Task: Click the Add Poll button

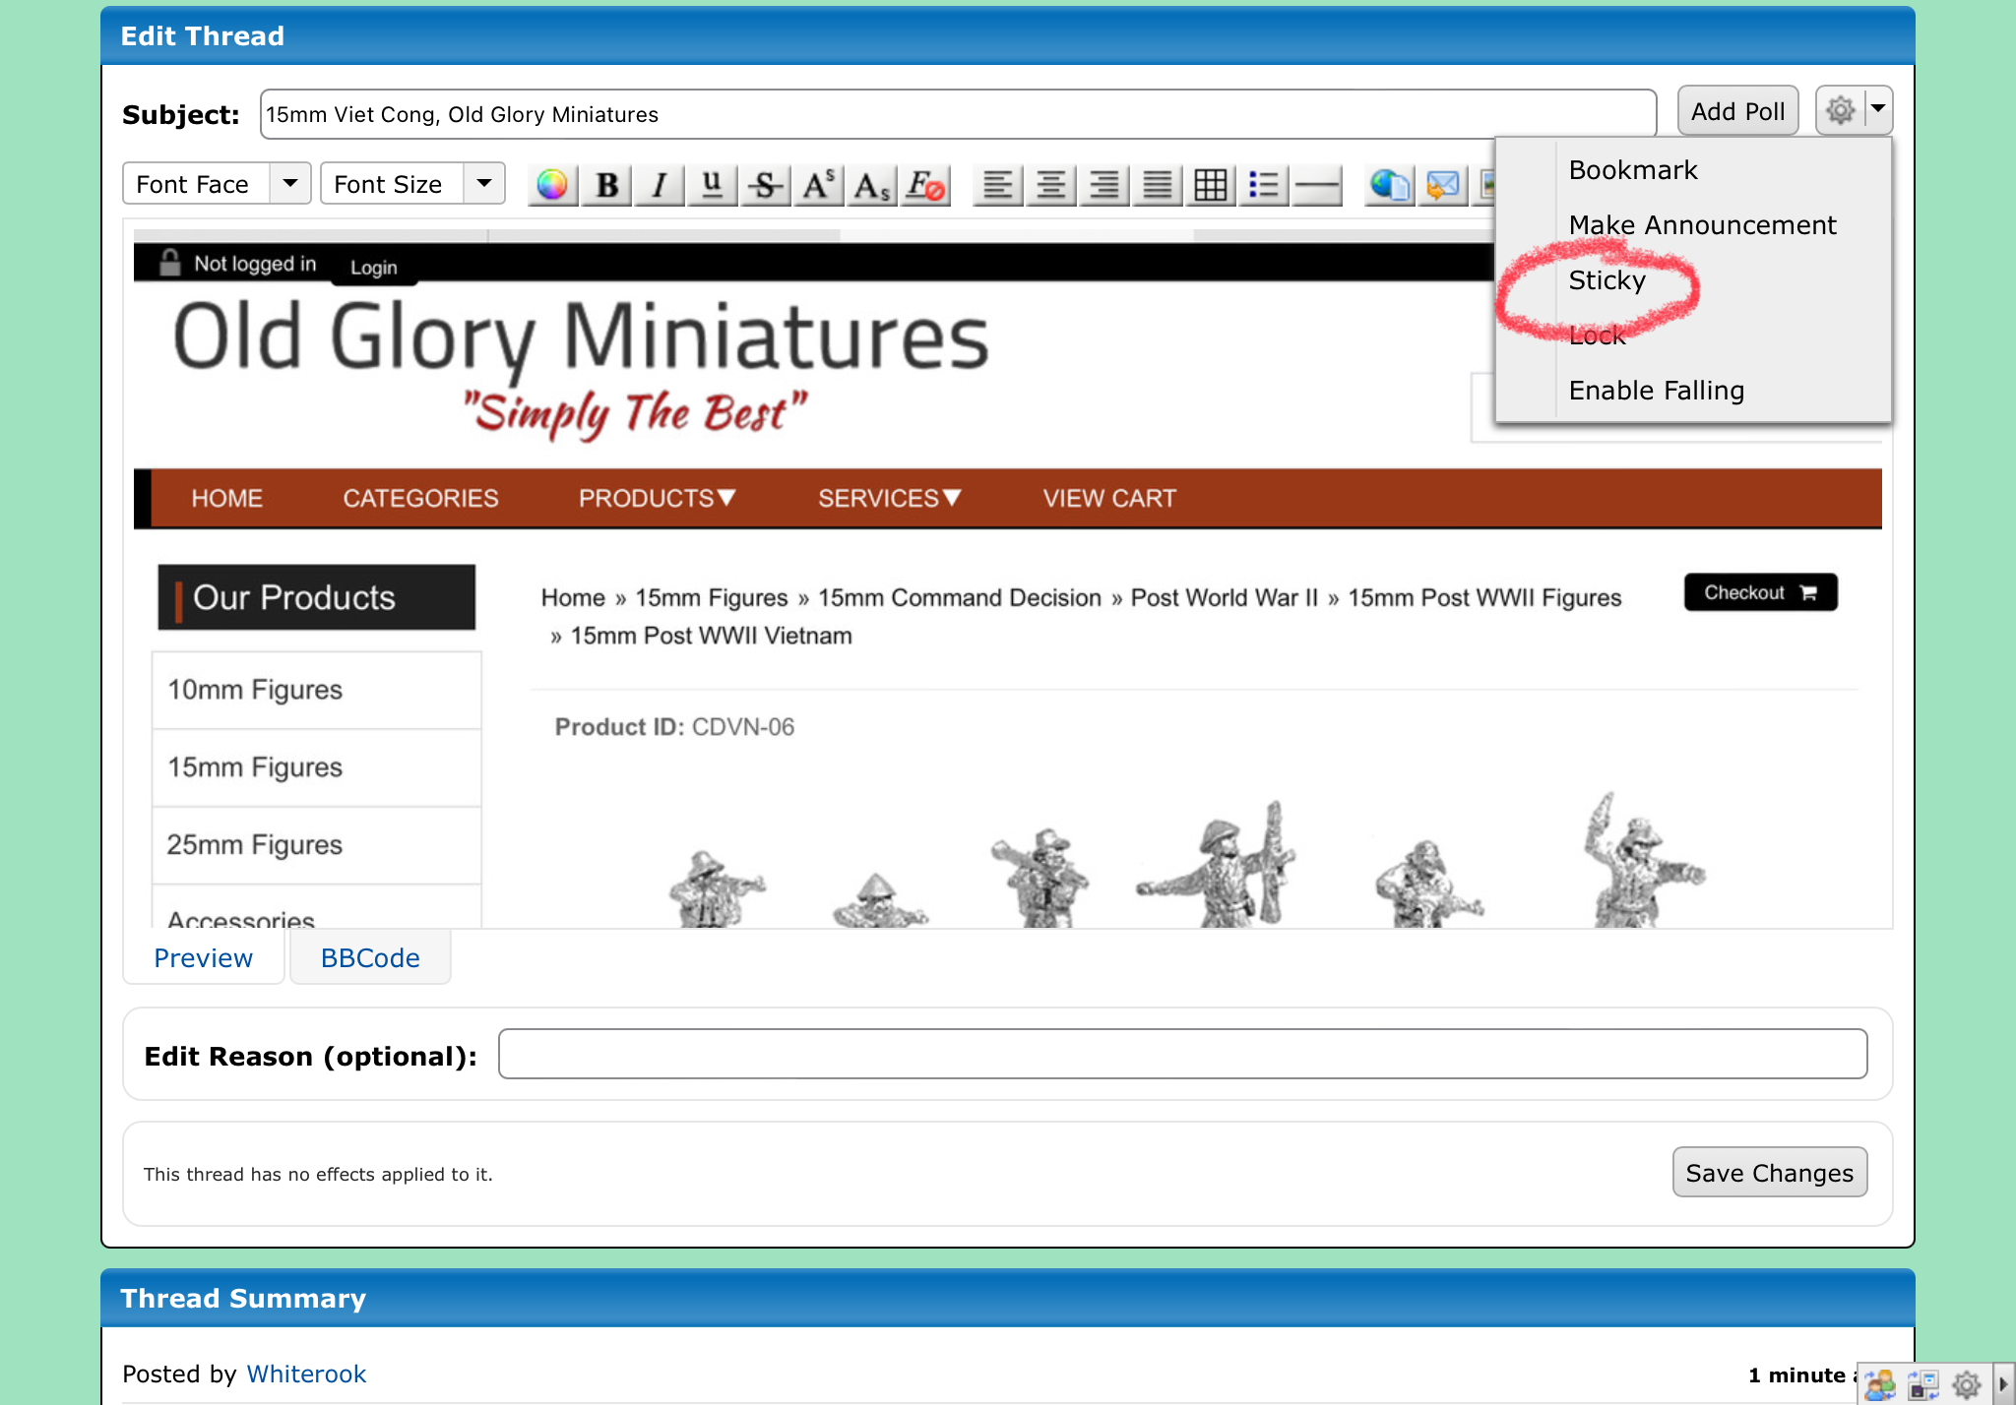Action: [1737, 111]
